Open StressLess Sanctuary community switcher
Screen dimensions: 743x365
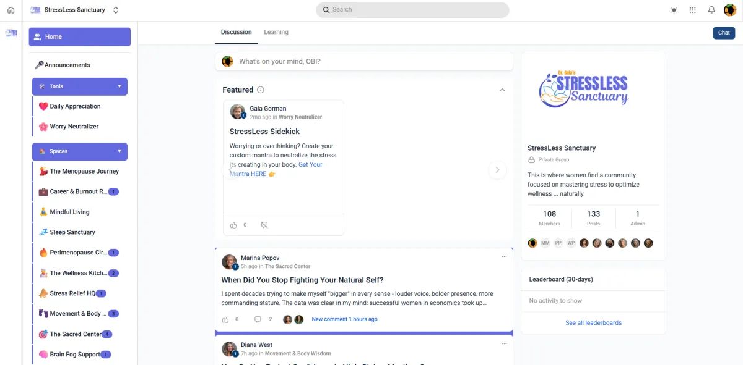click(116, 10)
